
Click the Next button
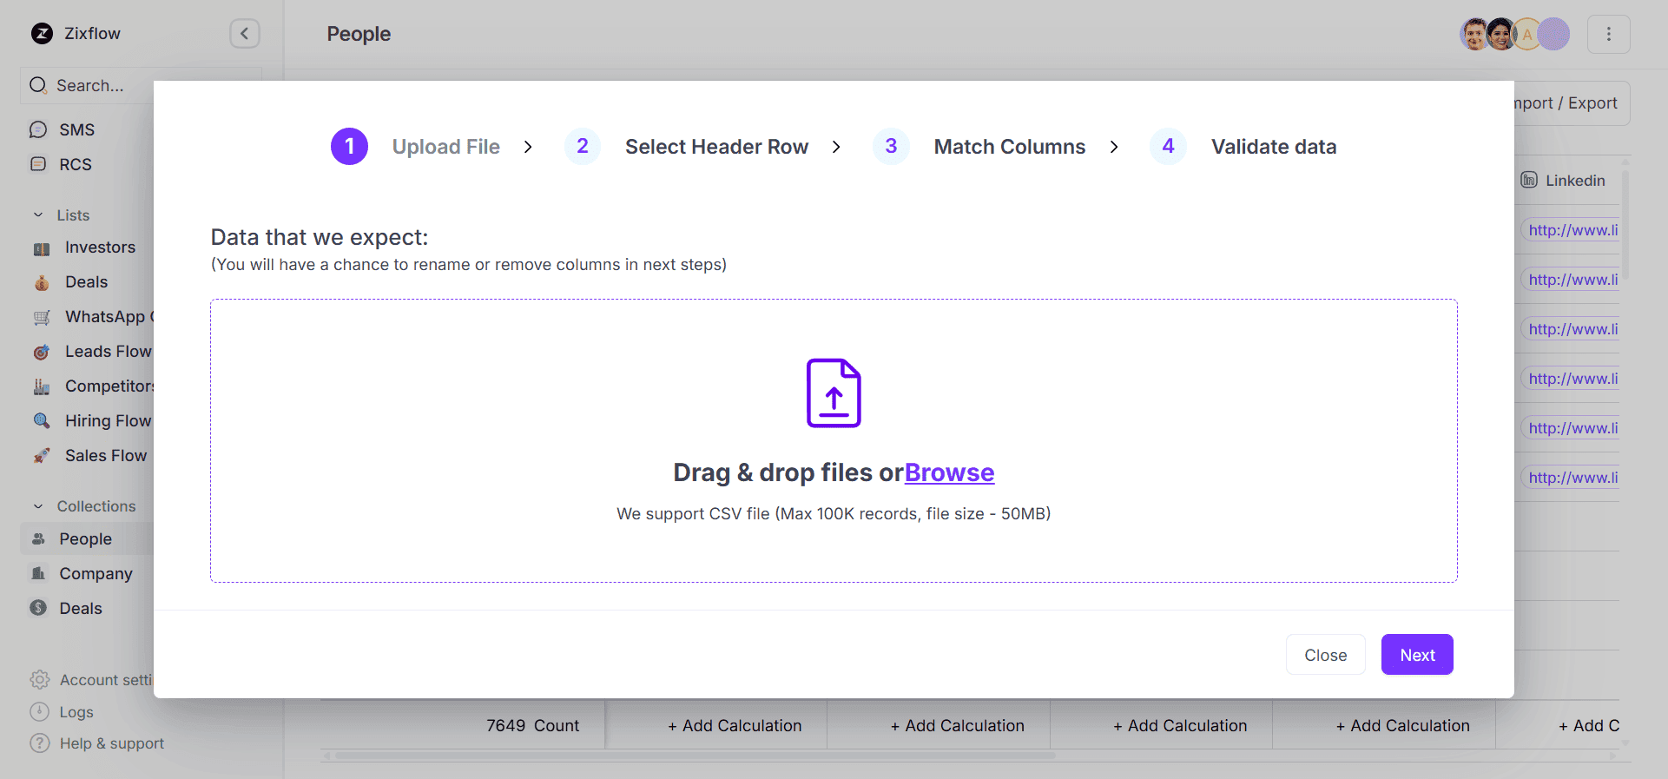coord(1417,655)
